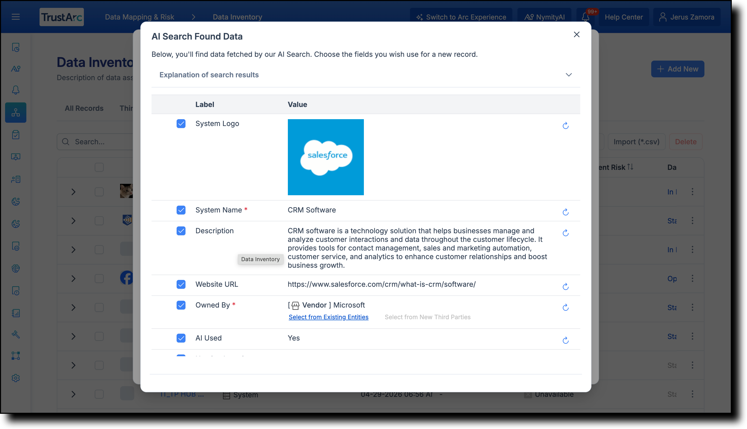Open the user profile for Jerus Zamora
The image size is (747, 429).
click(x=687, y=17)
